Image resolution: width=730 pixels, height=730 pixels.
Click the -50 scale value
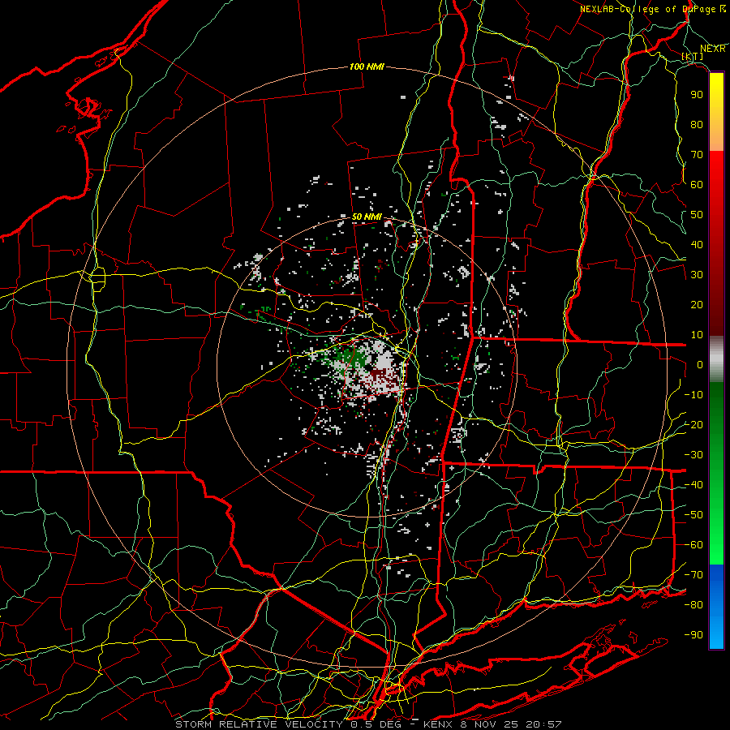pos(693,515)
